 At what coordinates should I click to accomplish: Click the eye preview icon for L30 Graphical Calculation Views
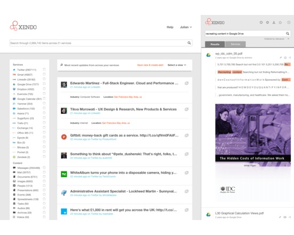click(285, 217)
